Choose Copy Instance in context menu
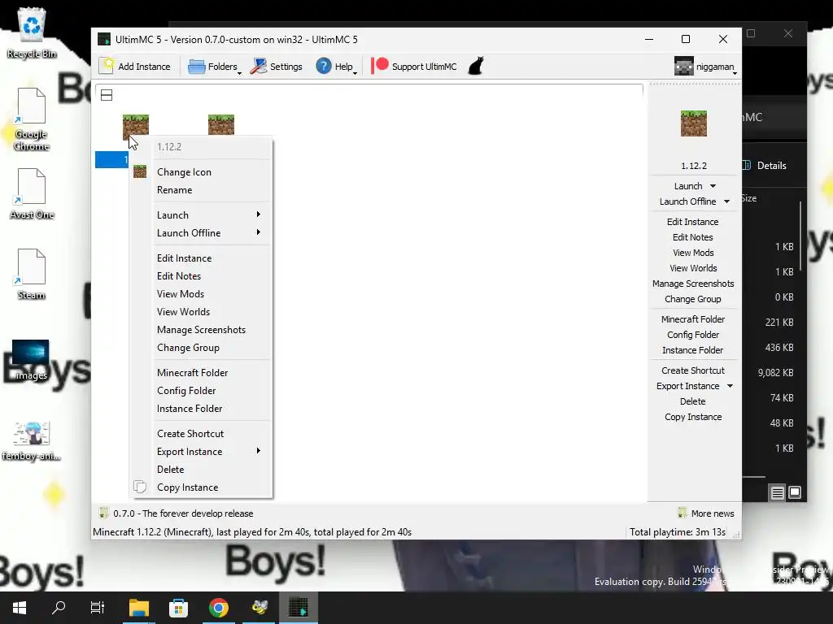The height and width of the screenshot is (624, 833). point(188,487)
